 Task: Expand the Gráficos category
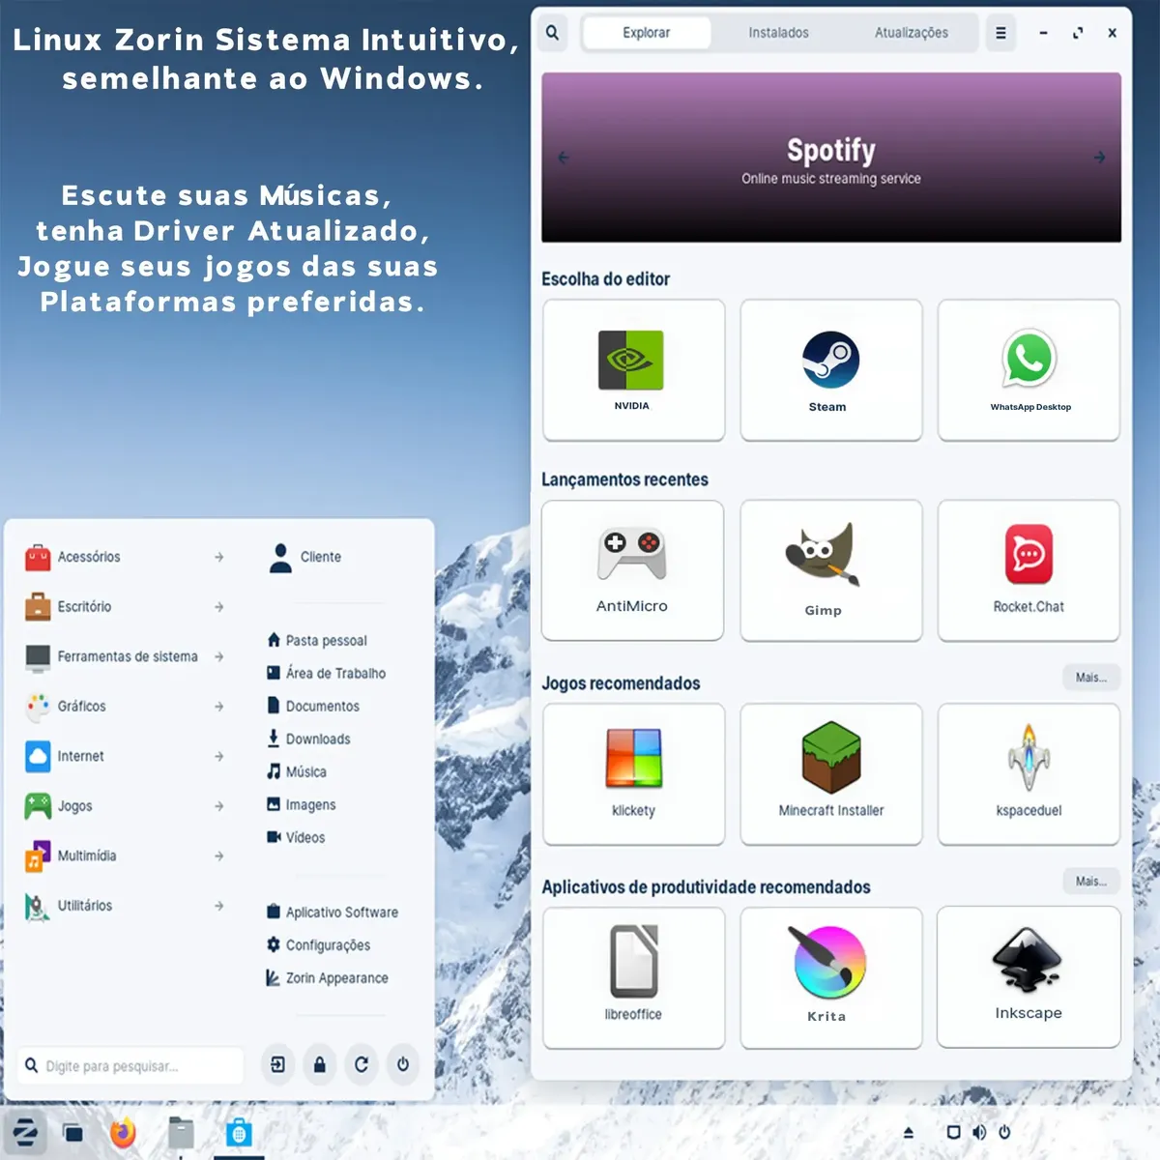pos(125,707)
